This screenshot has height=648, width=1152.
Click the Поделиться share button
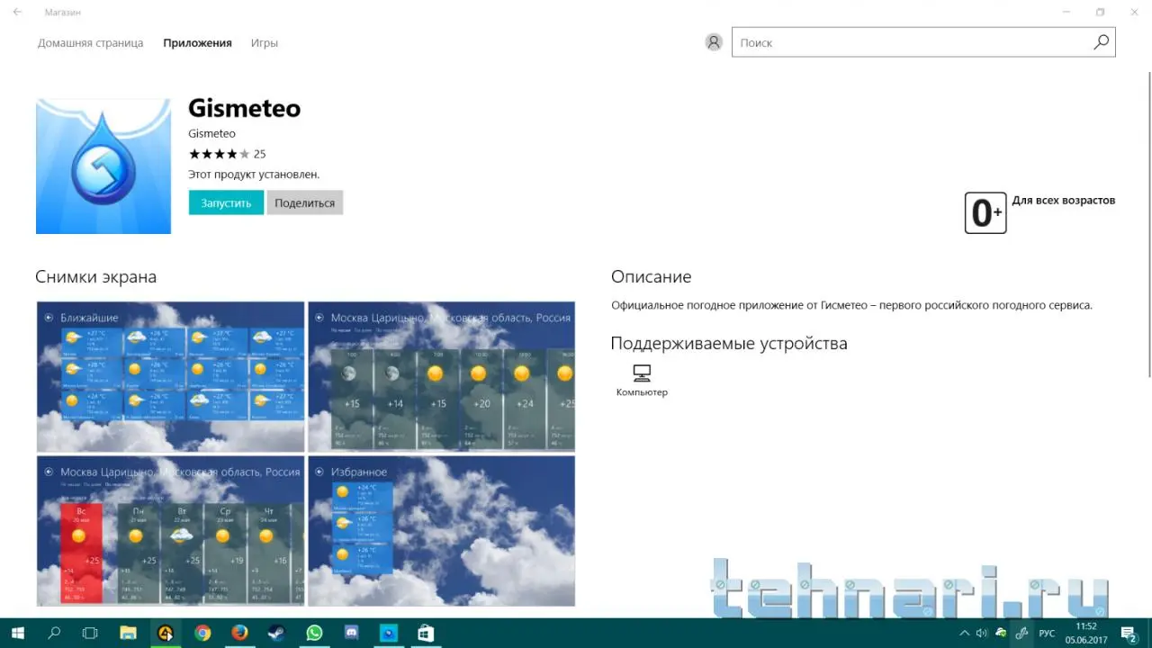click(305, 202)
